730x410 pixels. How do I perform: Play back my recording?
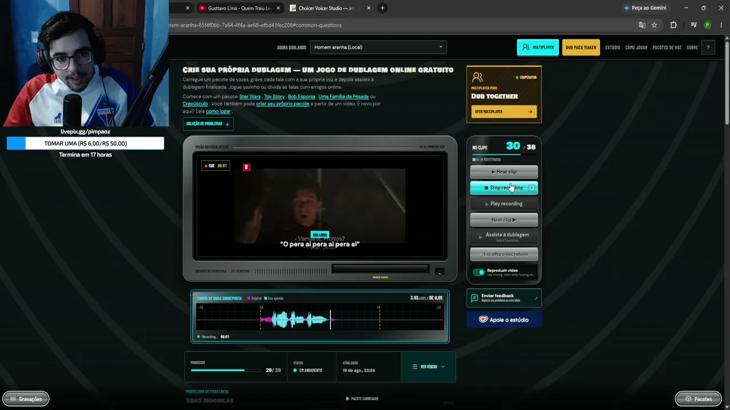504,203
